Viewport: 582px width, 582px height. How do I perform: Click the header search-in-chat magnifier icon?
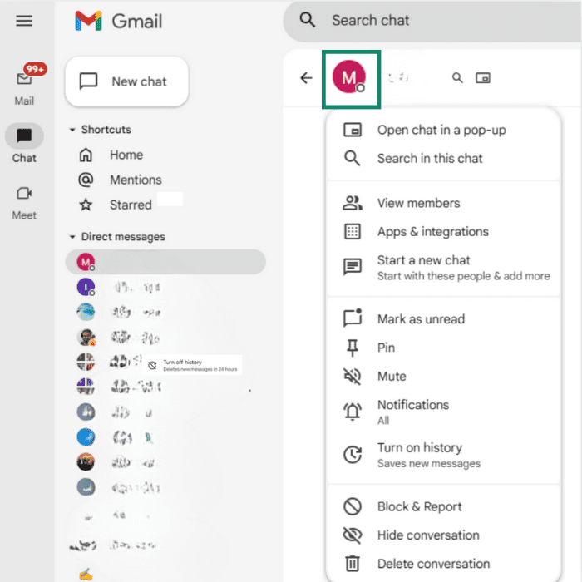click(x=457, y=78)
